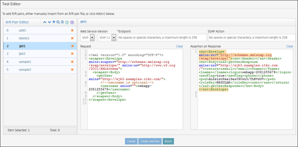Viewport: 298px width, 147px height.
Task: Clear the Request editor content
Action: (x=180, y=47)
